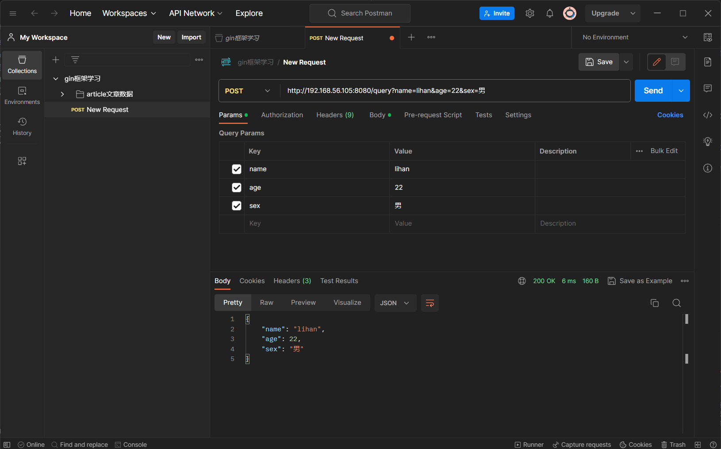Click the Send button
Image resolution: width=721 pixels, height=449 pixels.
pos(653,91)
